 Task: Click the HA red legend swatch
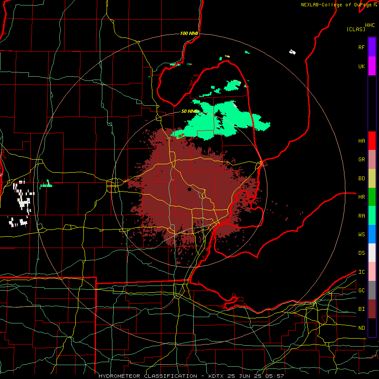pyautogui.click(x=372, y=141)
